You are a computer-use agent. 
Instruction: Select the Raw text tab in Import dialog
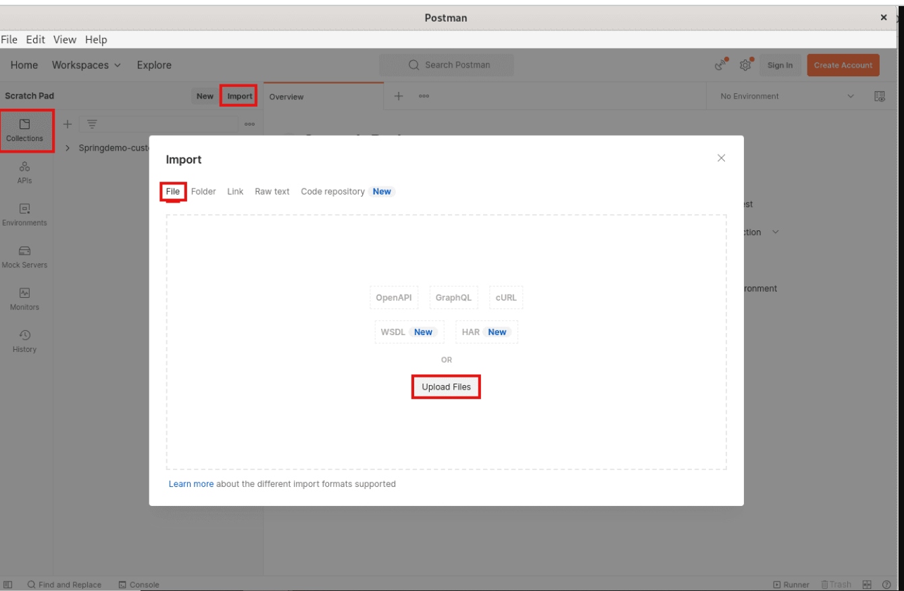coord(272,192)
